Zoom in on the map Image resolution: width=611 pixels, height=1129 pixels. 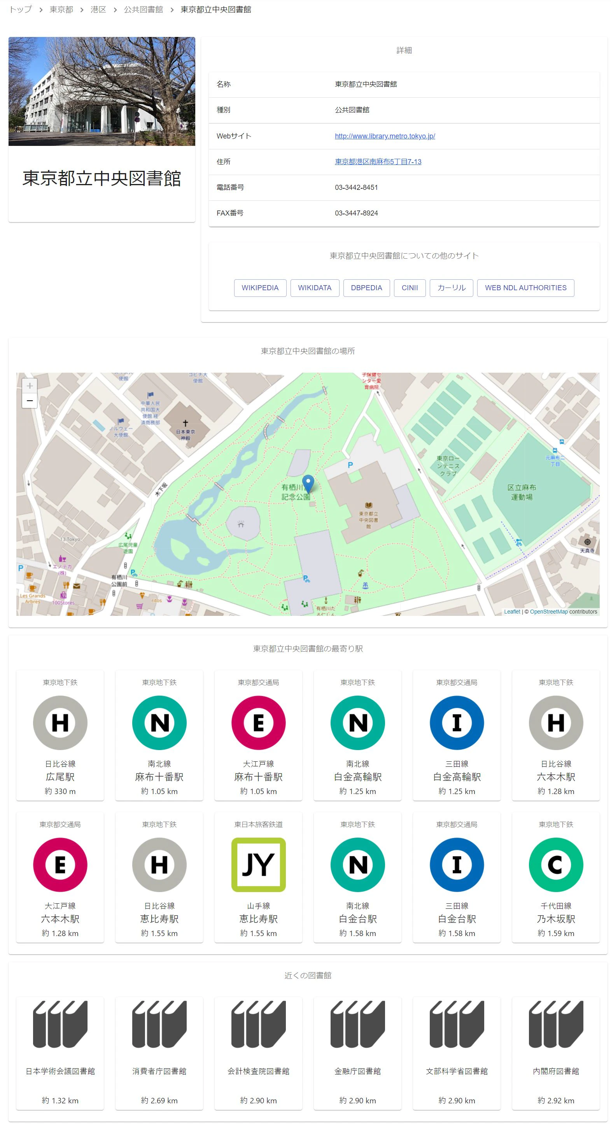click(x=29, y=386)
